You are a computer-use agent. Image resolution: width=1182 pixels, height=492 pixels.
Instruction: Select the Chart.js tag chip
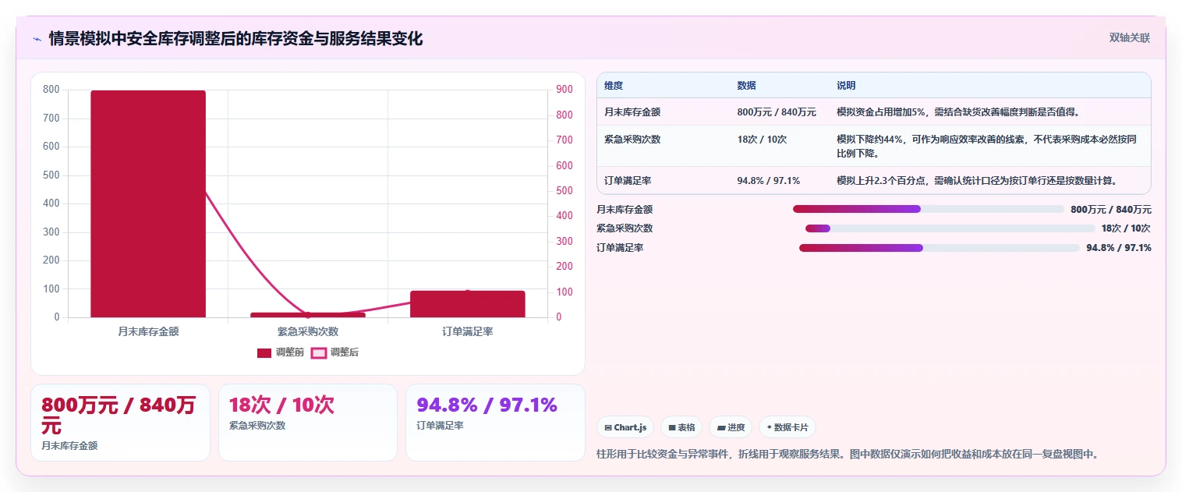click(625, 427)
